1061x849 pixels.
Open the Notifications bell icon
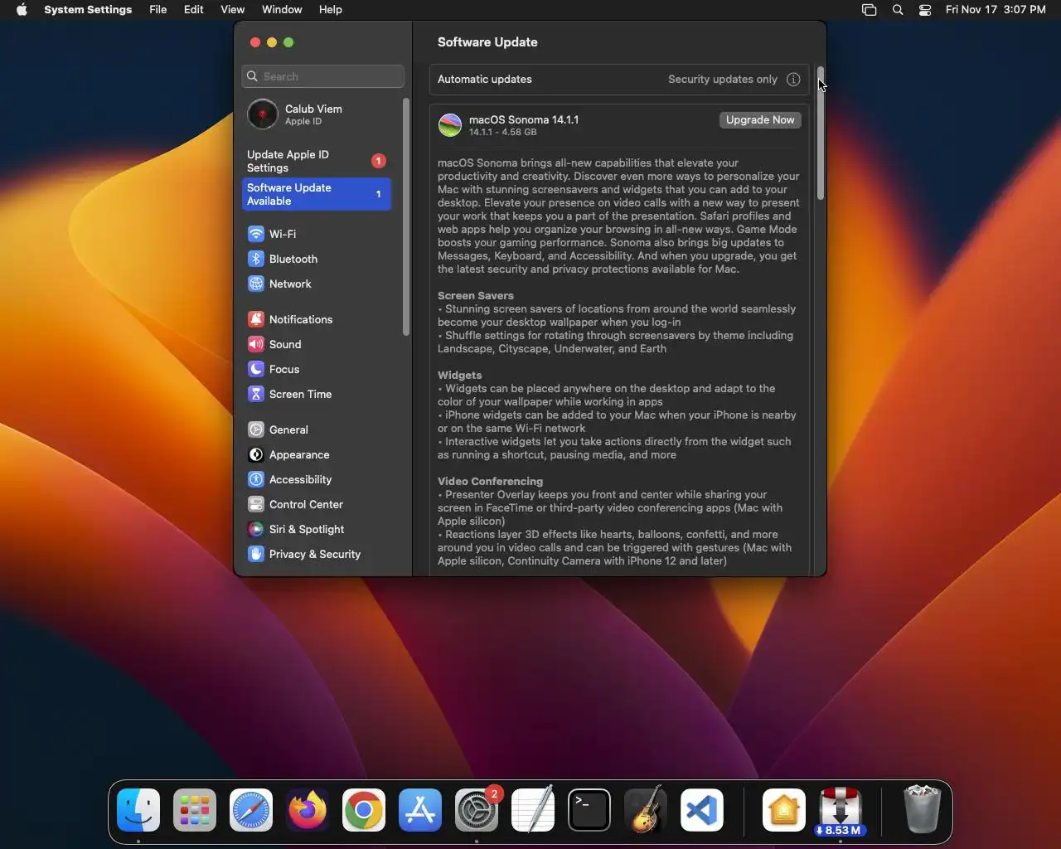(x=256, y=319)
